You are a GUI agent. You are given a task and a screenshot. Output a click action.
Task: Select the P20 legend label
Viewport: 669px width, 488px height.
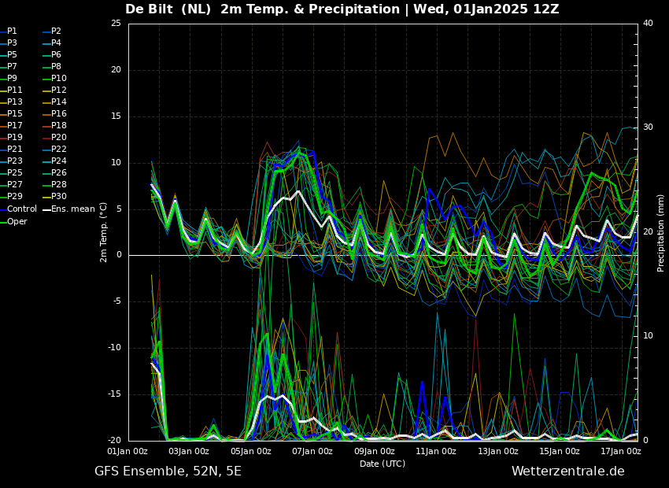point(59,138)
